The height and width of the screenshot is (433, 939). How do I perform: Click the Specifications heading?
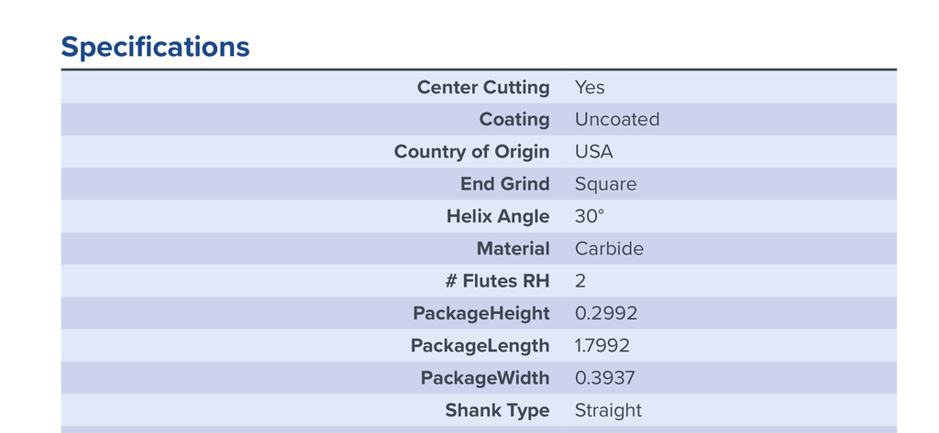click(155, 48)
